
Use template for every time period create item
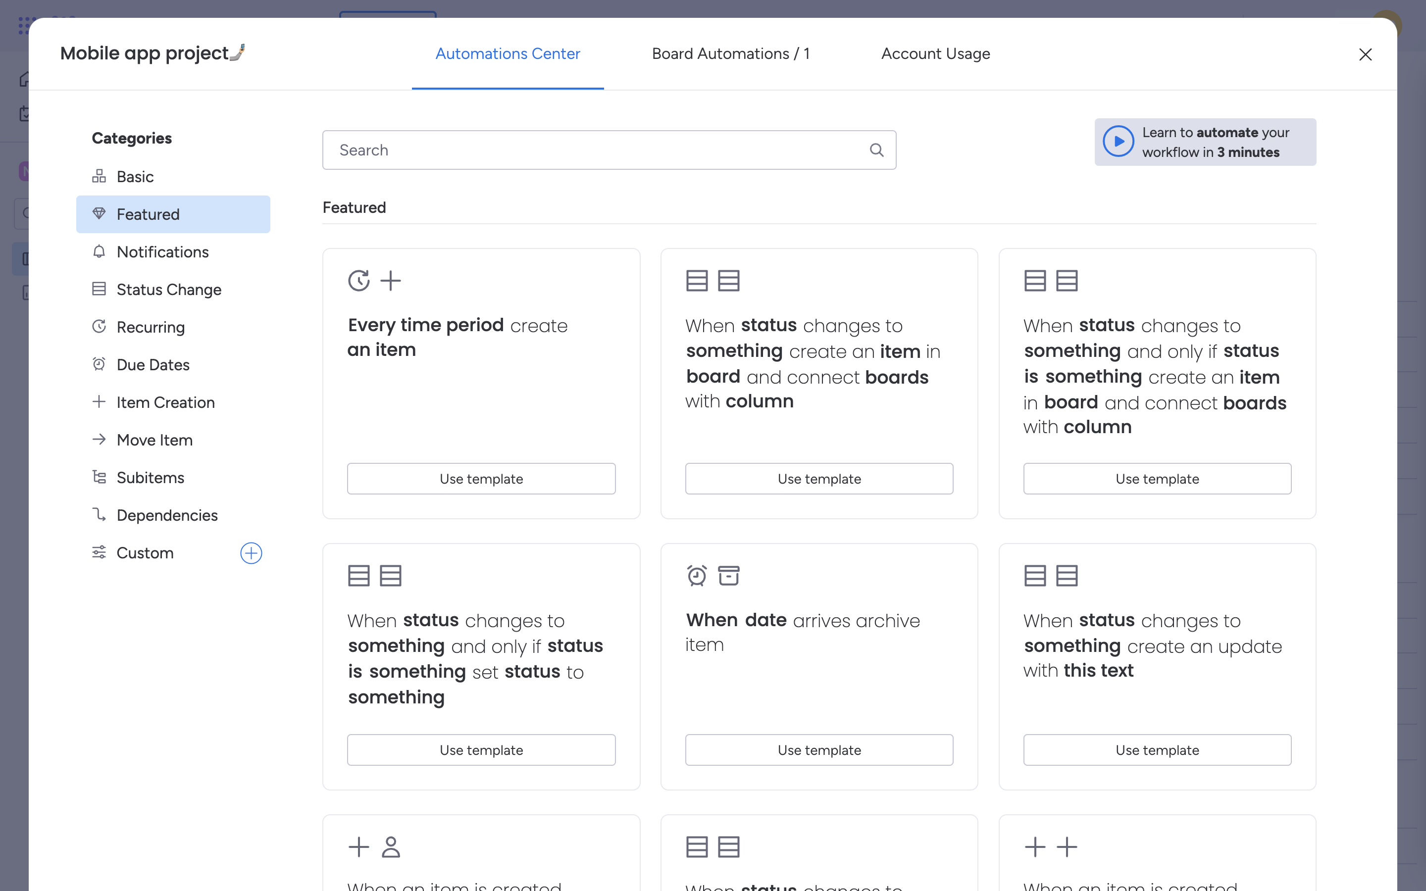481,479
